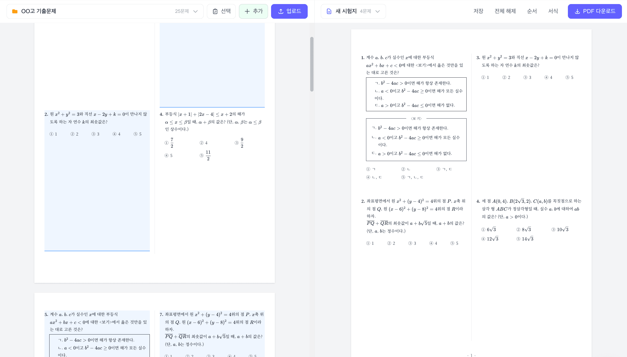
Task: Click the clipboard icon on the 선택 button
Action: click(215, 11)
